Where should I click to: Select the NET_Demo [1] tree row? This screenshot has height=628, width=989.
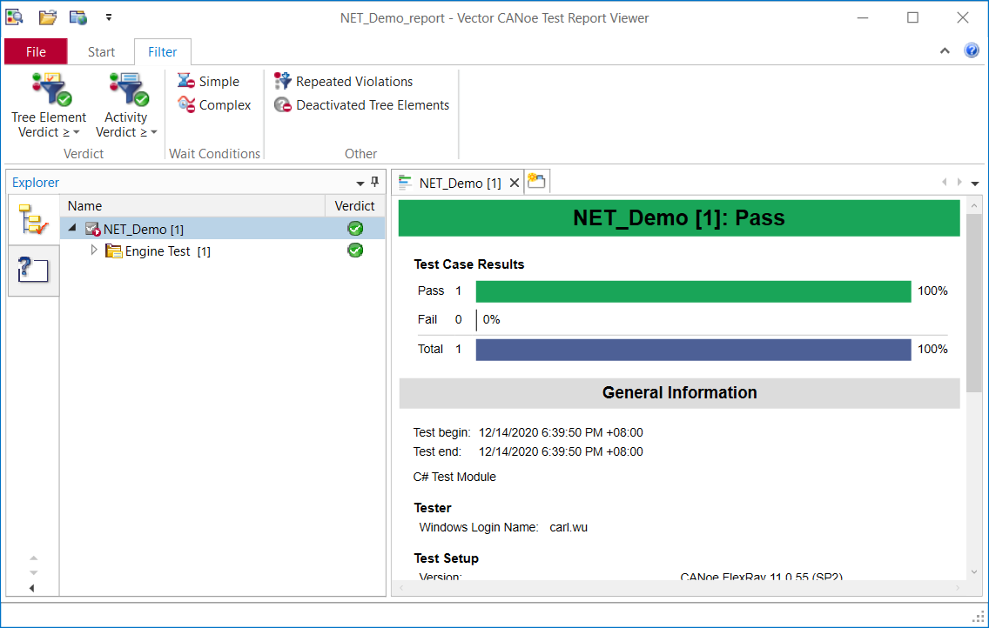pyautogui.click(x=223, y=229)
